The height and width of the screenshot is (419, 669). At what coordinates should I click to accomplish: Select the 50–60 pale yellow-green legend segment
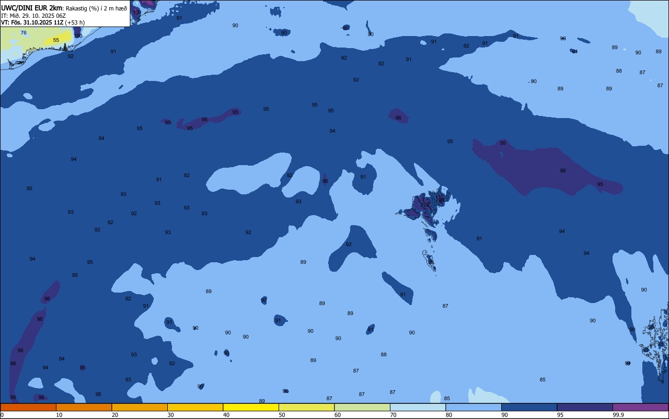tap(306, 407)
